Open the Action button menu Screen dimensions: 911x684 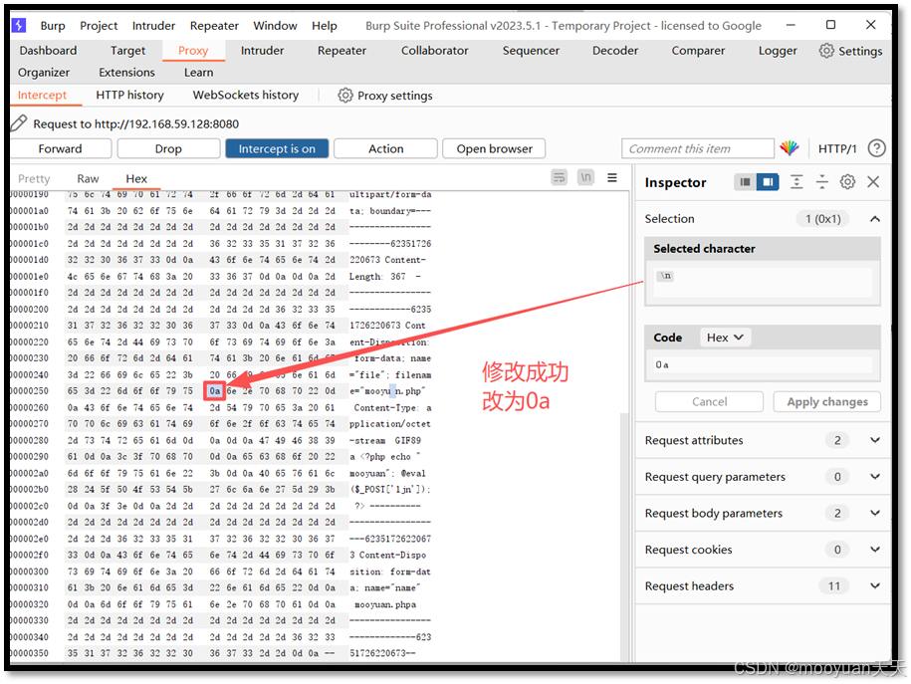[385, 148]
